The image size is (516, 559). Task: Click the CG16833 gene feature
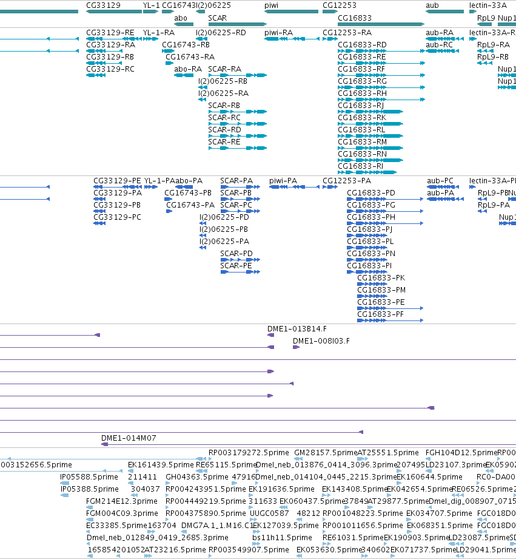381,24
